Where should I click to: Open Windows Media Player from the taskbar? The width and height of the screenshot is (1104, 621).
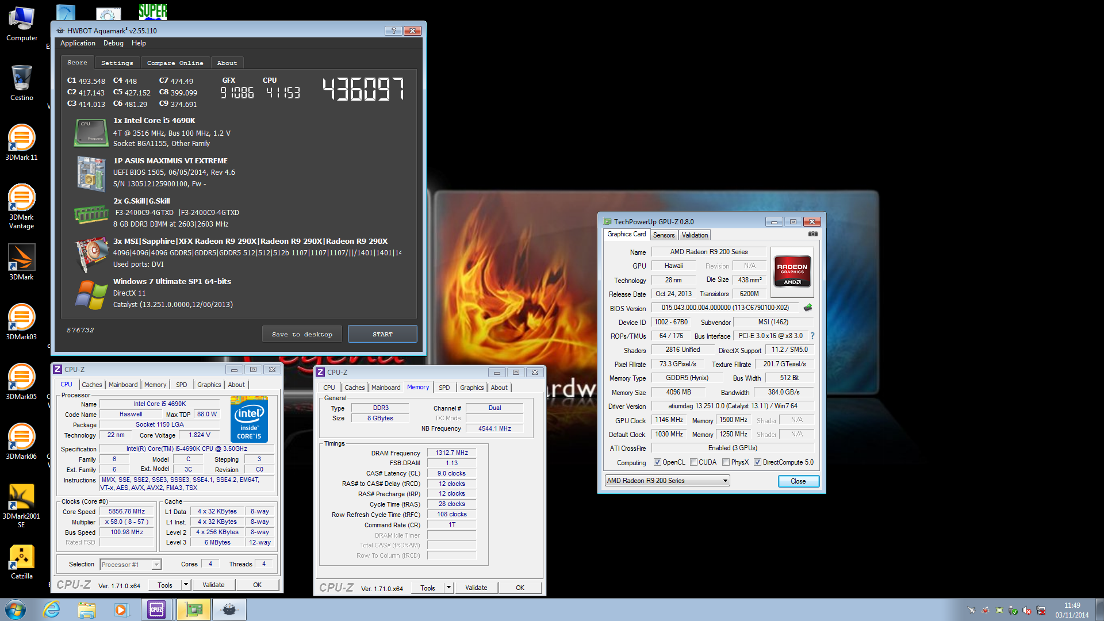121,609
